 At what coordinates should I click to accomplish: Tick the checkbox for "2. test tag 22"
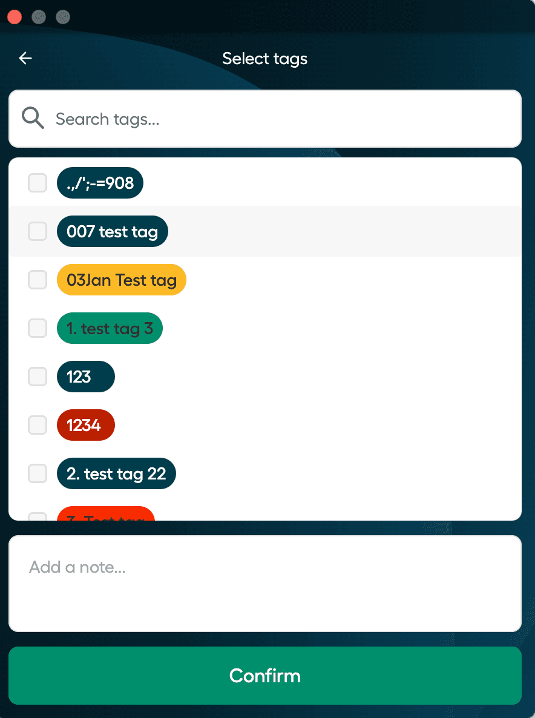37,473
